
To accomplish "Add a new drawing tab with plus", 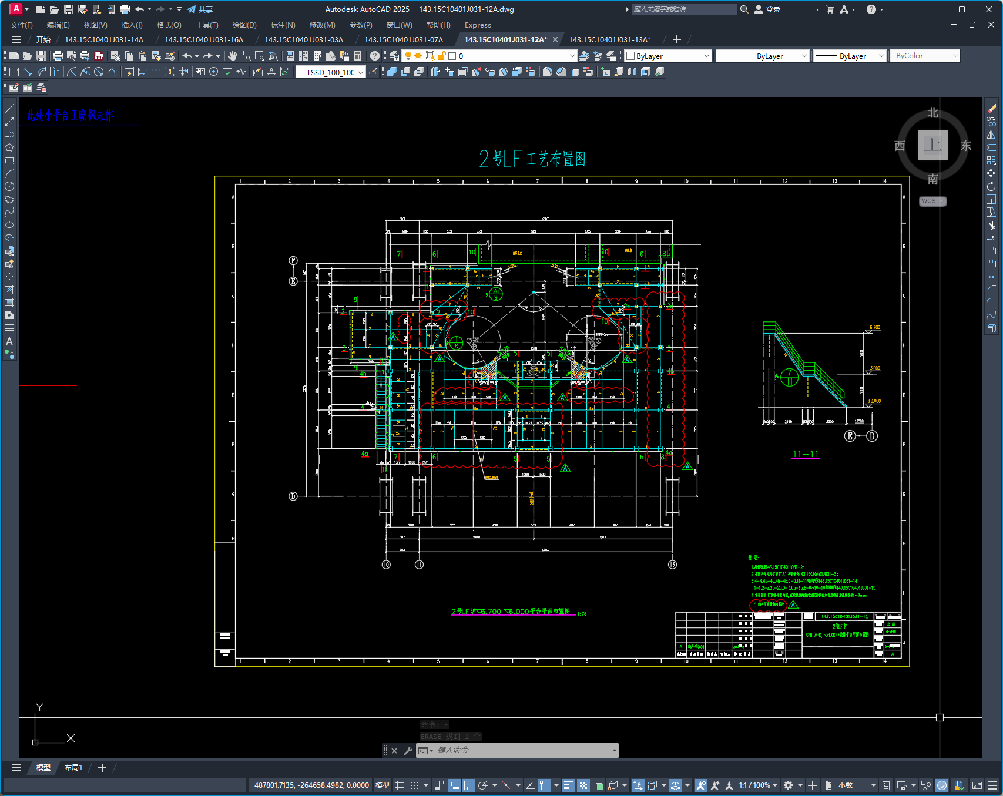I will (x=677, y=39).
